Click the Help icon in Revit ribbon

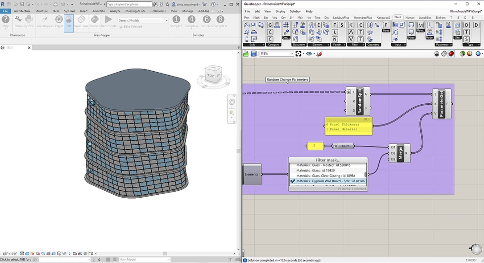coord(6,21)
